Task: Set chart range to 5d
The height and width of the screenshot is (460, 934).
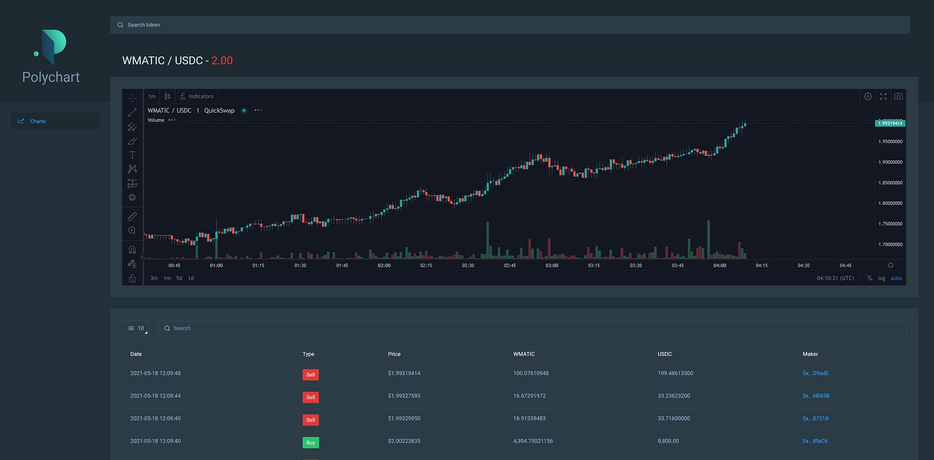Action: [x=179, y=278]
